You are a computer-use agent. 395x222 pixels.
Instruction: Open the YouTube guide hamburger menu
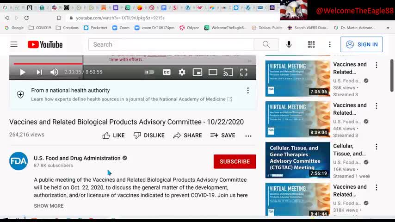tap(14, 44)
